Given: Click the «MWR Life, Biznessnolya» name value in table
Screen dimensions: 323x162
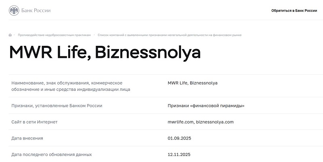Looking at the screenshot, I should pyautogui.click(x=192, y=83).
